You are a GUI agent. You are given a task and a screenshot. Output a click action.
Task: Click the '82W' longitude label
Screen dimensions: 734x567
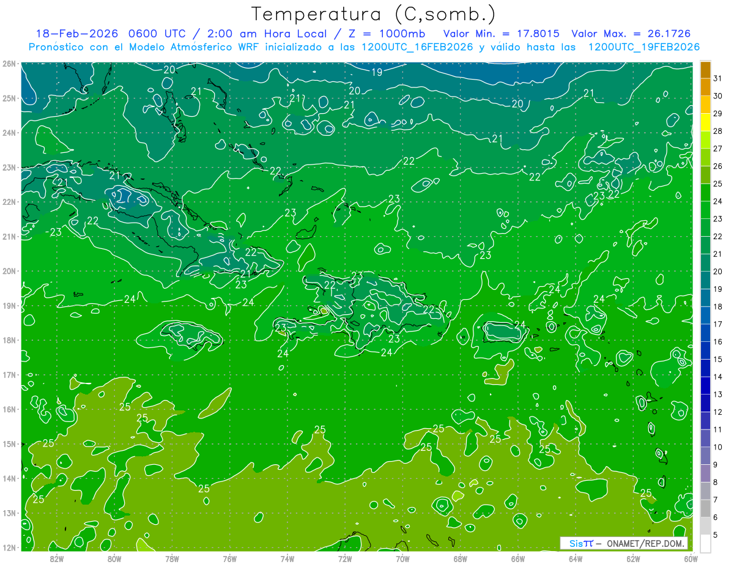pyautogui.click(x=56, y=558)
